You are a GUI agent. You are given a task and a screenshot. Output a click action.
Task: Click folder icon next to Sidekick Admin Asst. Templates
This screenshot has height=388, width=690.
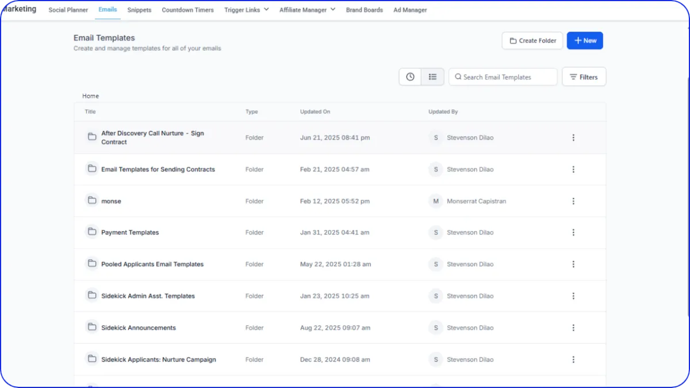pos(91,295)
